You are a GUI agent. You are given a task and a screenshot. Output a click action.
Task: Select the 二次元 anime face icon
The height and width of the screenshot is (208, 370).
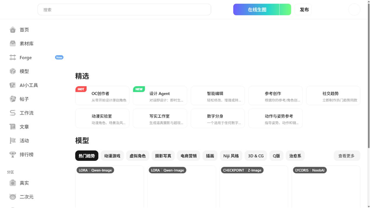point(13,197)
